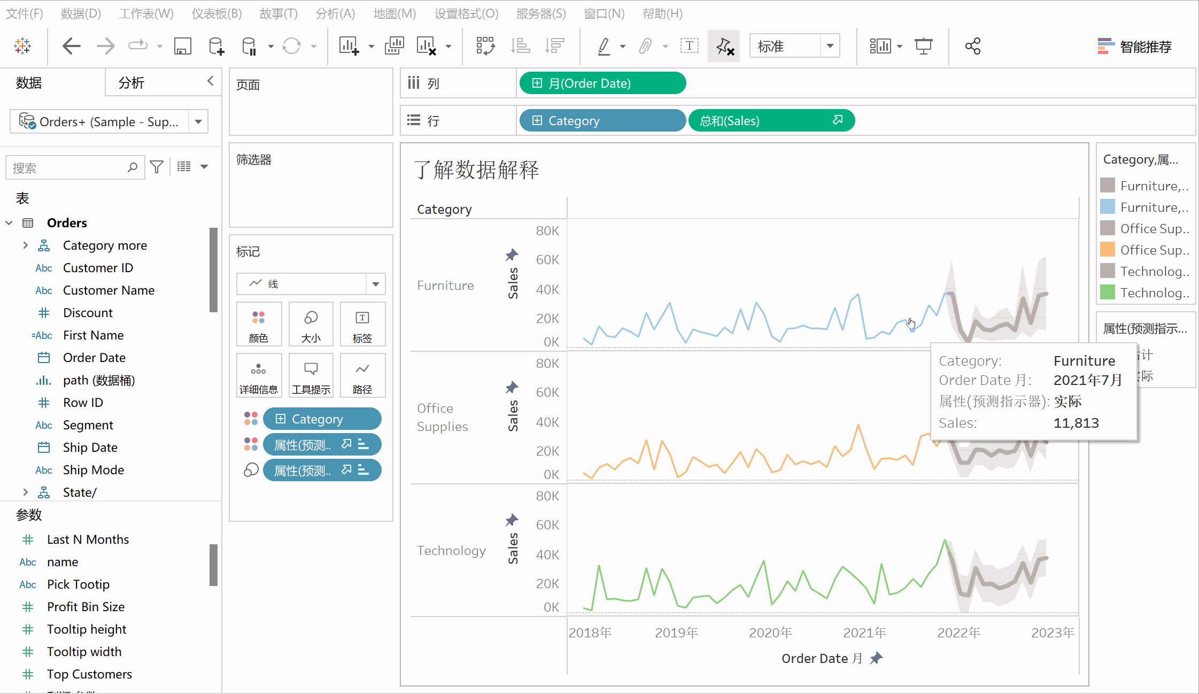The image size is (1199, 694).
Task: Open the 分析(A) menu
Action: point(335,13)
